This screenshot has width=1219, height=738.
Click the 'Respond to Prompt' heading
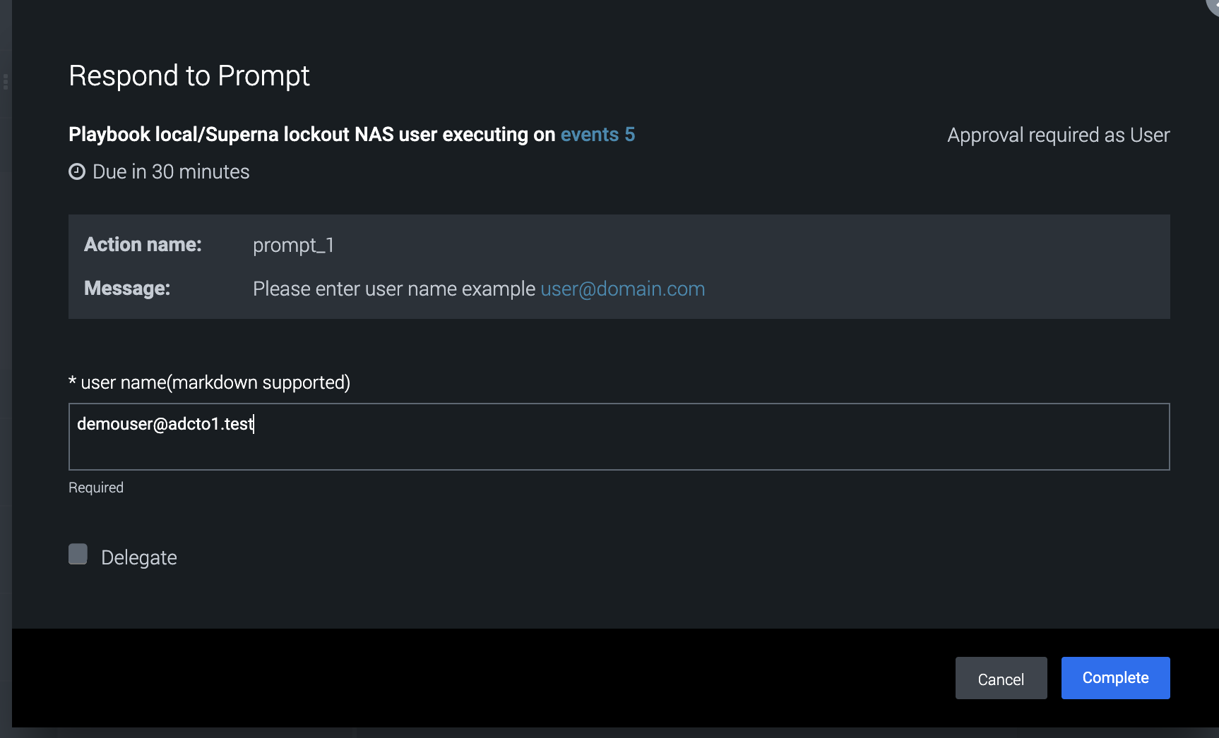pos(189,75)
